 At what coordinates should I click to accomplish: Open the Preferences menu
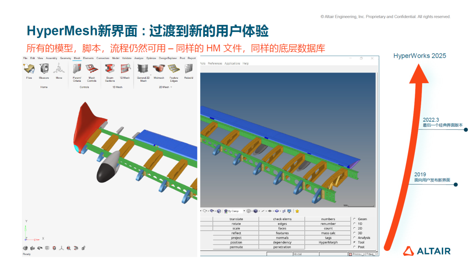pos(215,63)
